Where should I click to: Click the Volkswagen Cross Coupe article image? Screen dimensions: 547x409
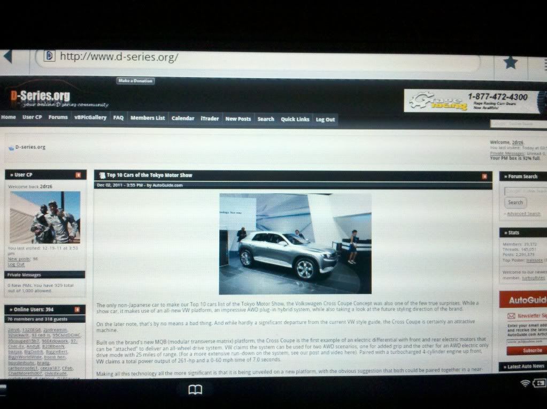coord(295,244)
